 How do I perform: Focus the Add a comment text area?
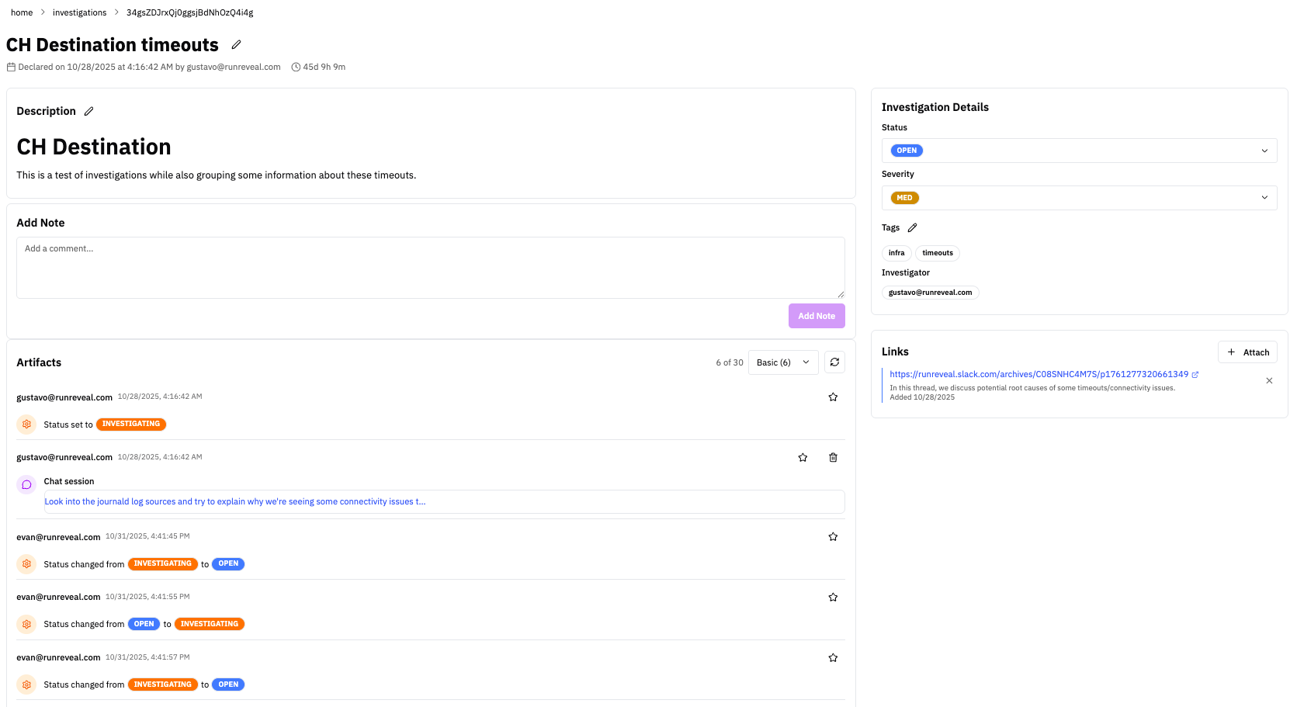(430, 268)
